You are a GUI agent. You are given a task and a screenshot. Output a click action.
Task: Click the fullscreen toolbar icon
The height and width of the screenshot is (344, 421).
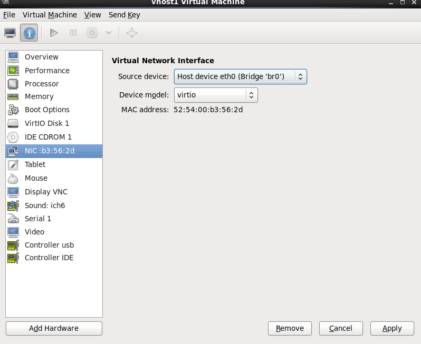[132, 33]
